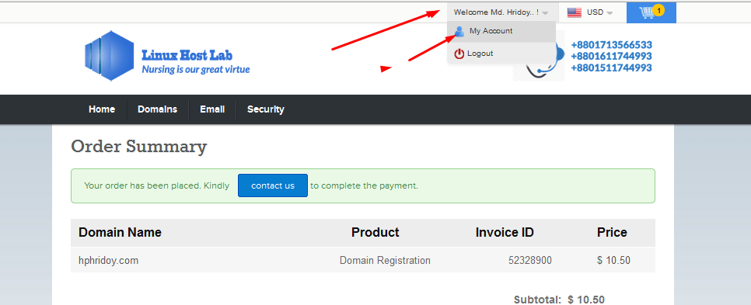Click the Domain Name column header
Image resolution: width=751 pixels, height=305 pixels.
coord(120,233)
